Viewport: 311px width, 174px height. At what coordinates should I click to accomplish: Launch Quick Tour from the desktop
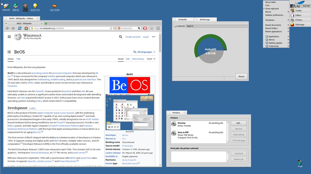click(35, 6)
